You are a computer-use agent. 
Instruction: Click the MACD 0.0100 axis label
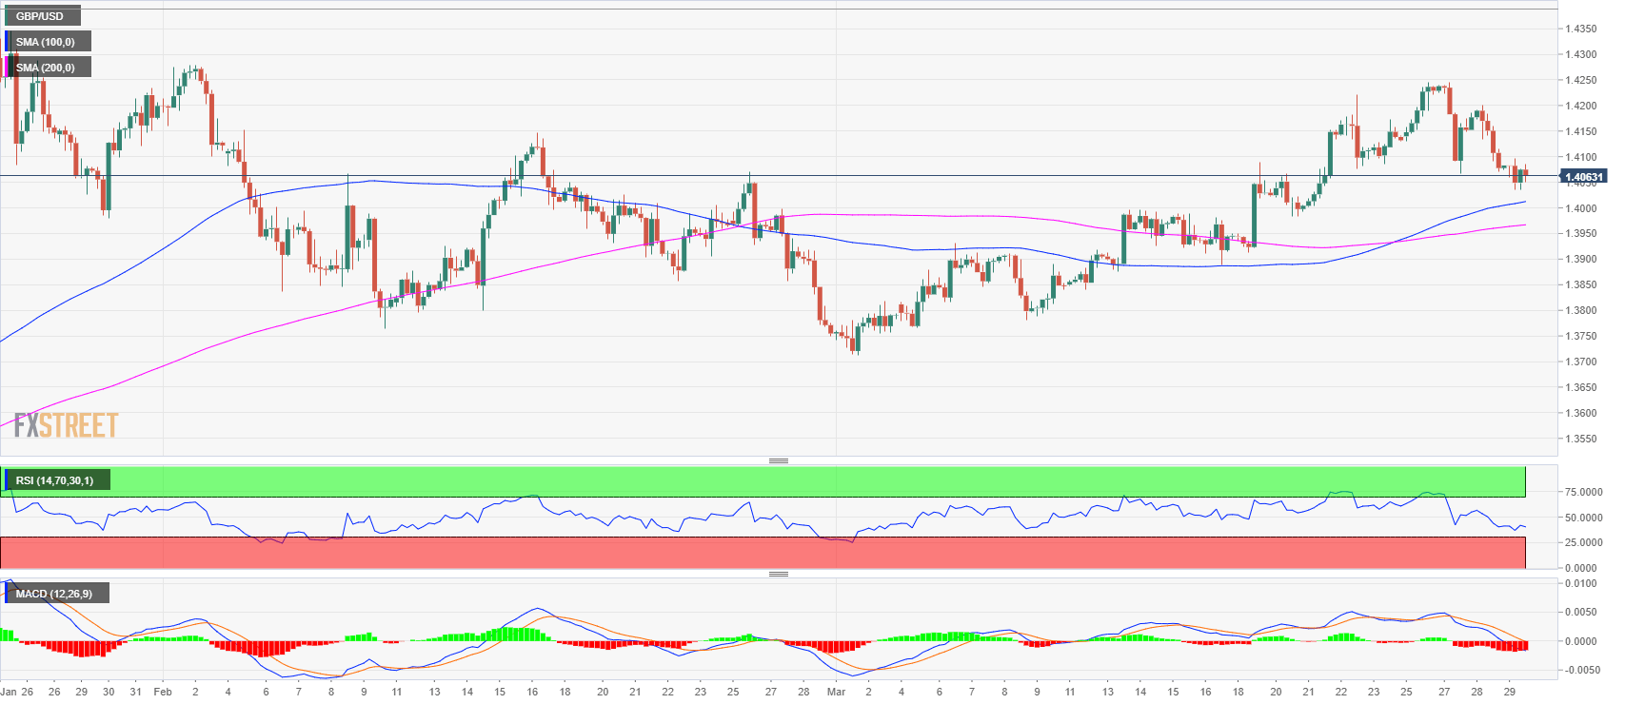(1581, 584)
